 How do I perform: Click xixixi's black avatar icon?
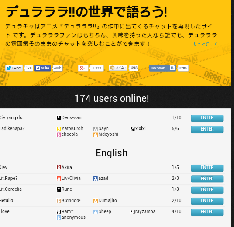tap(133, 129)
